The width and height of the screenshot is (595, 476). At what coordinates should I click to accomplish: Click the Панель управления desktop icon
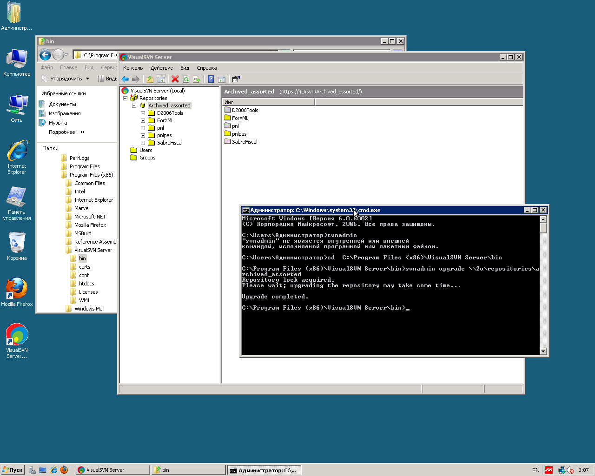(17, 203)
